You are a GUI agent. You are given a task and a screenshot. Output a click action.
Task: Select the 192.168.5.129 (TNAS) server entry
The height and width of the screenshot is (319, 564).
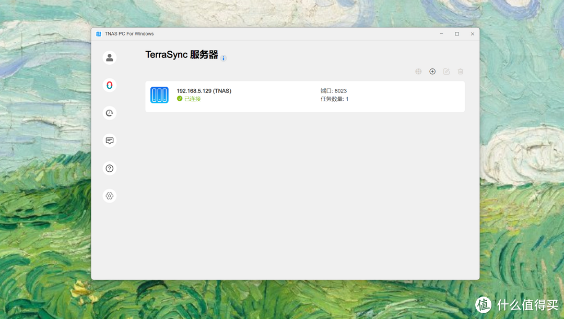pos(204,90)
